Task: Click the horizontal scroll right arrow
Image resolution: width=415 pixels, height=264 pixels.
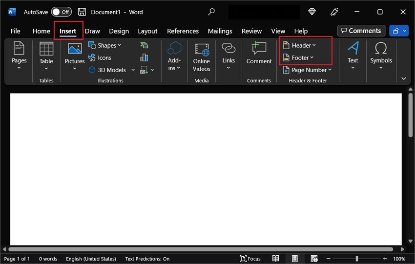Action: 402,249
